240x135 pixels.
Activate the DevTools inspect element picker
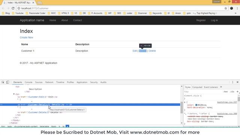[3, 82]
